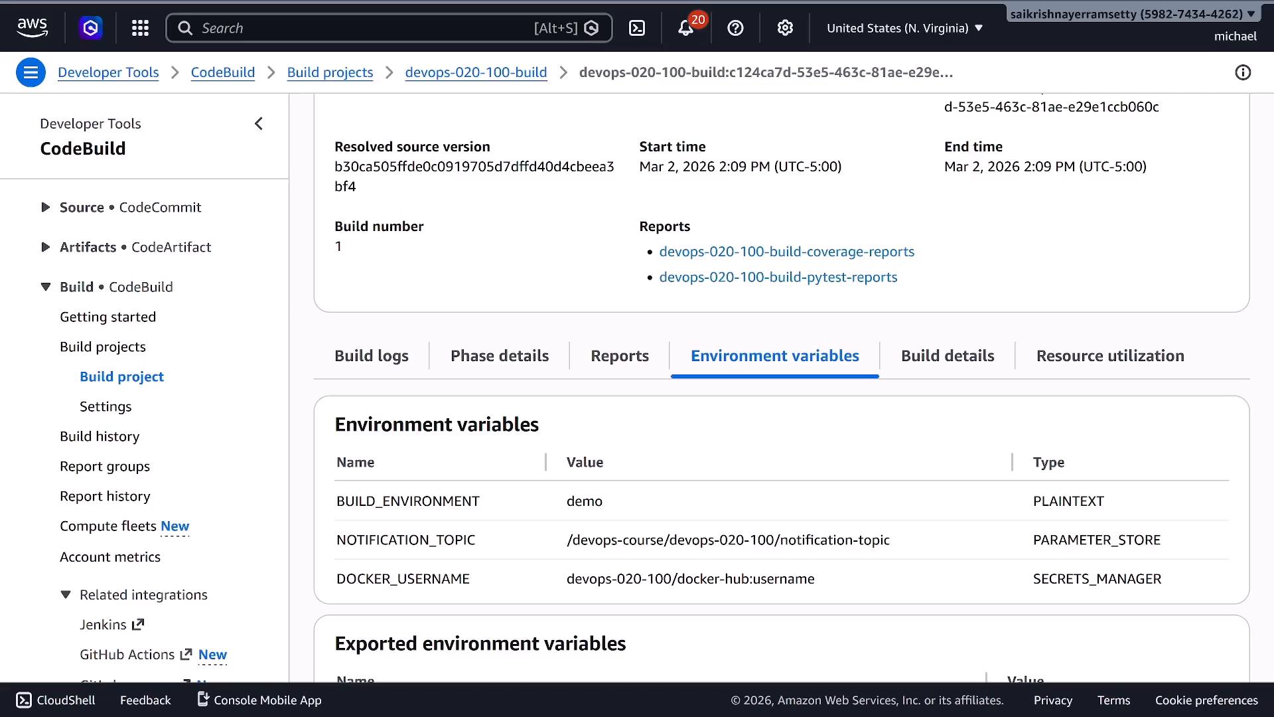
Task: Open Settings under Build projects
Action: click(106, 406)
